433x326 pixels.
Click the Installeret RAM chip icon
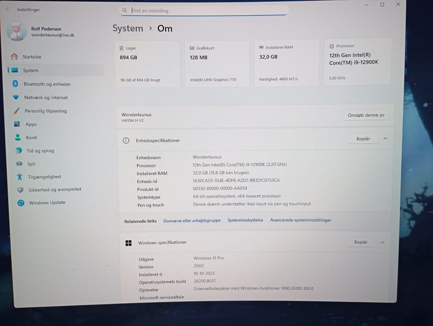pyautogui.click(x=261, y=47)
